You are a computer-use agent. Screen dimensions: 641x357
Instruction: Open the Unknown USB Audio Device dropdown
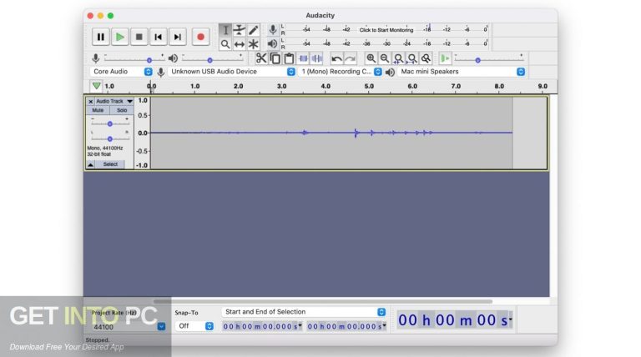click(231, 72)
